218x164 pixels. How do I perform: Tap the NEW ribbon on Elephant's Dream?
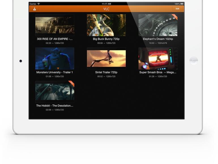tap(175, 16)
